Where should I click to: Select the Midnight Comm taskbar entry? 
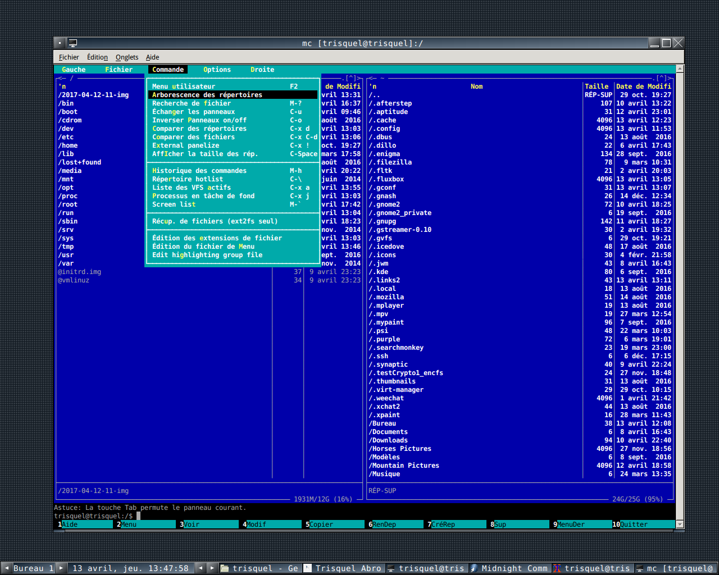coord(508,568)
